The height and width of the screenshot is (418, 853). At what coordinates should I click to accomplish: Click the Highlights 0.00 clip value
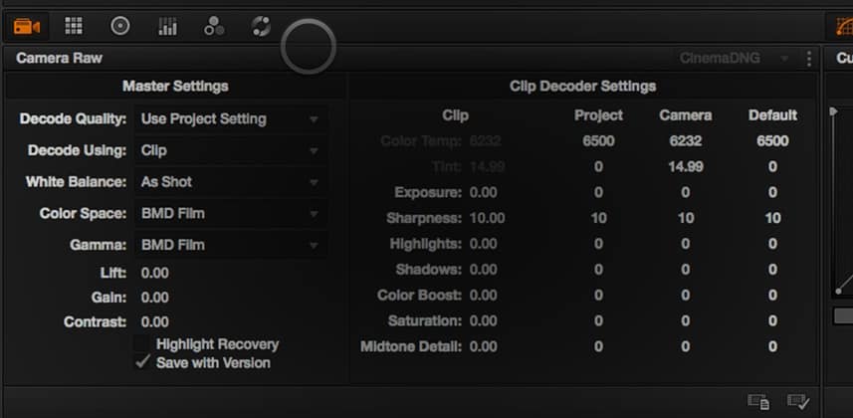point(483,244)
